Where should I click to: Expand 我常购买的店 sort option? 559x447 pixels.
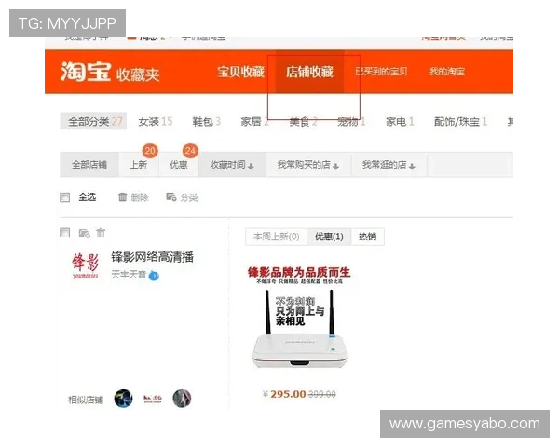(308, 165)
